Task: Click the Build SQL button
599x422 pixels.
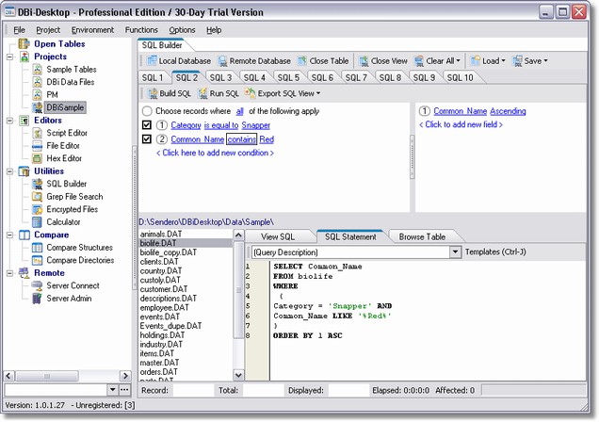Action: click(x=170, y=93)
